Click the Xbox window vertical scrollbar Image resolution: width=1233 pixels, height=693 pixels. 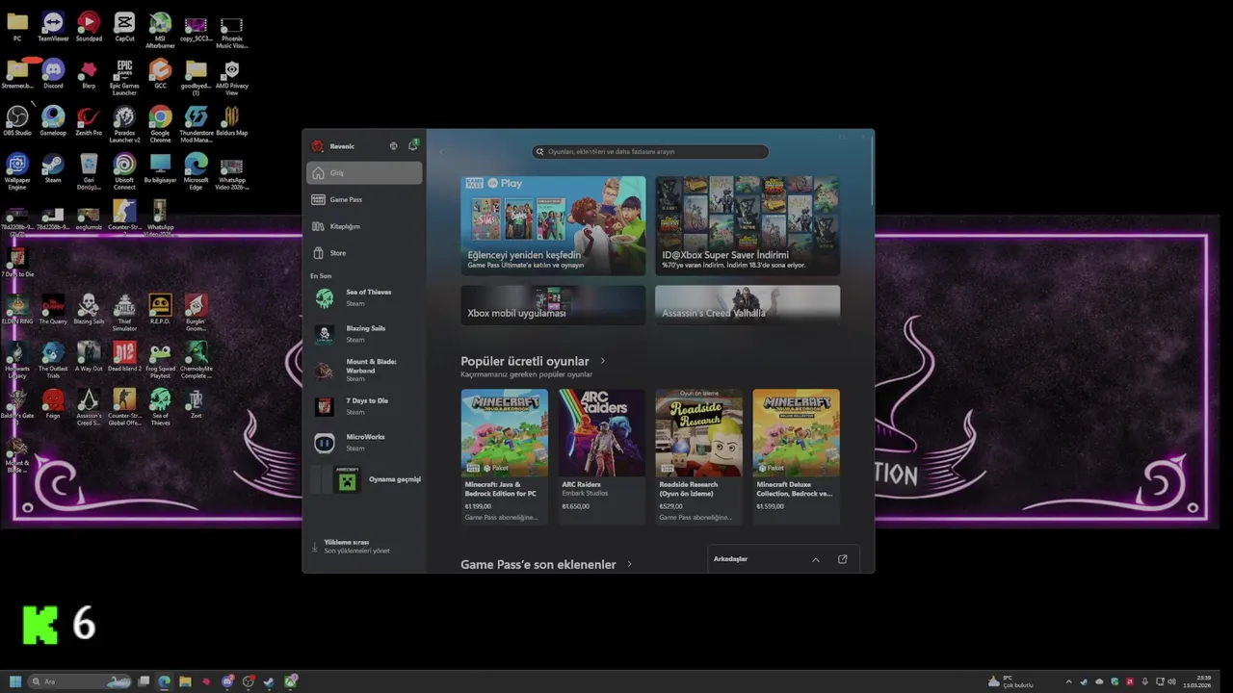(872, 171)
